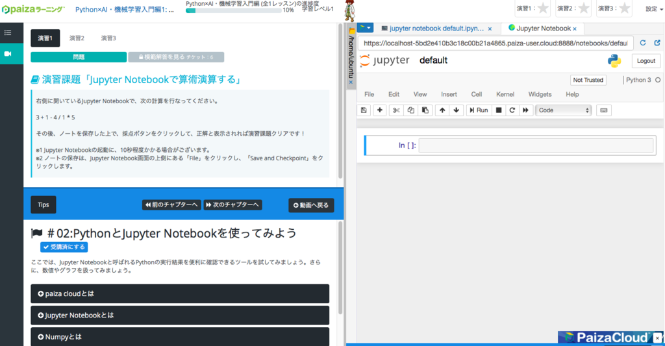This screenshot has height=346, width=665.
Task: Click the course progress bar
Action: click(x=233, y=10)
